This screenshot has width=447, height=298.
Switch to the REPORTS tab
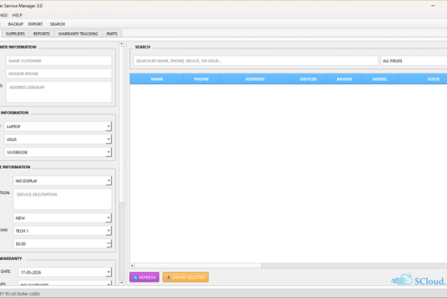[42, 34]
